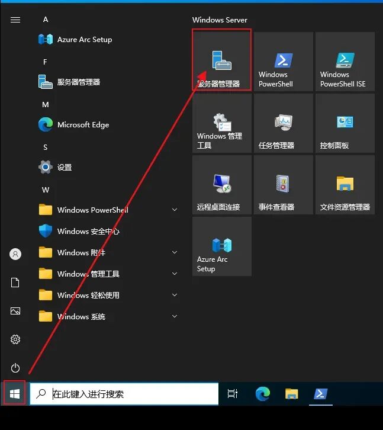Image resolution: width=383 pixels, height=430 pixels.
Task: Click the letter M section header
Action: 46,105
